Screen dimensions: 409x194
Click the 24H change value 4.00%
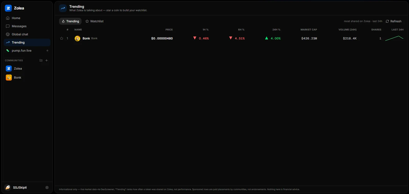coord(276,38)
